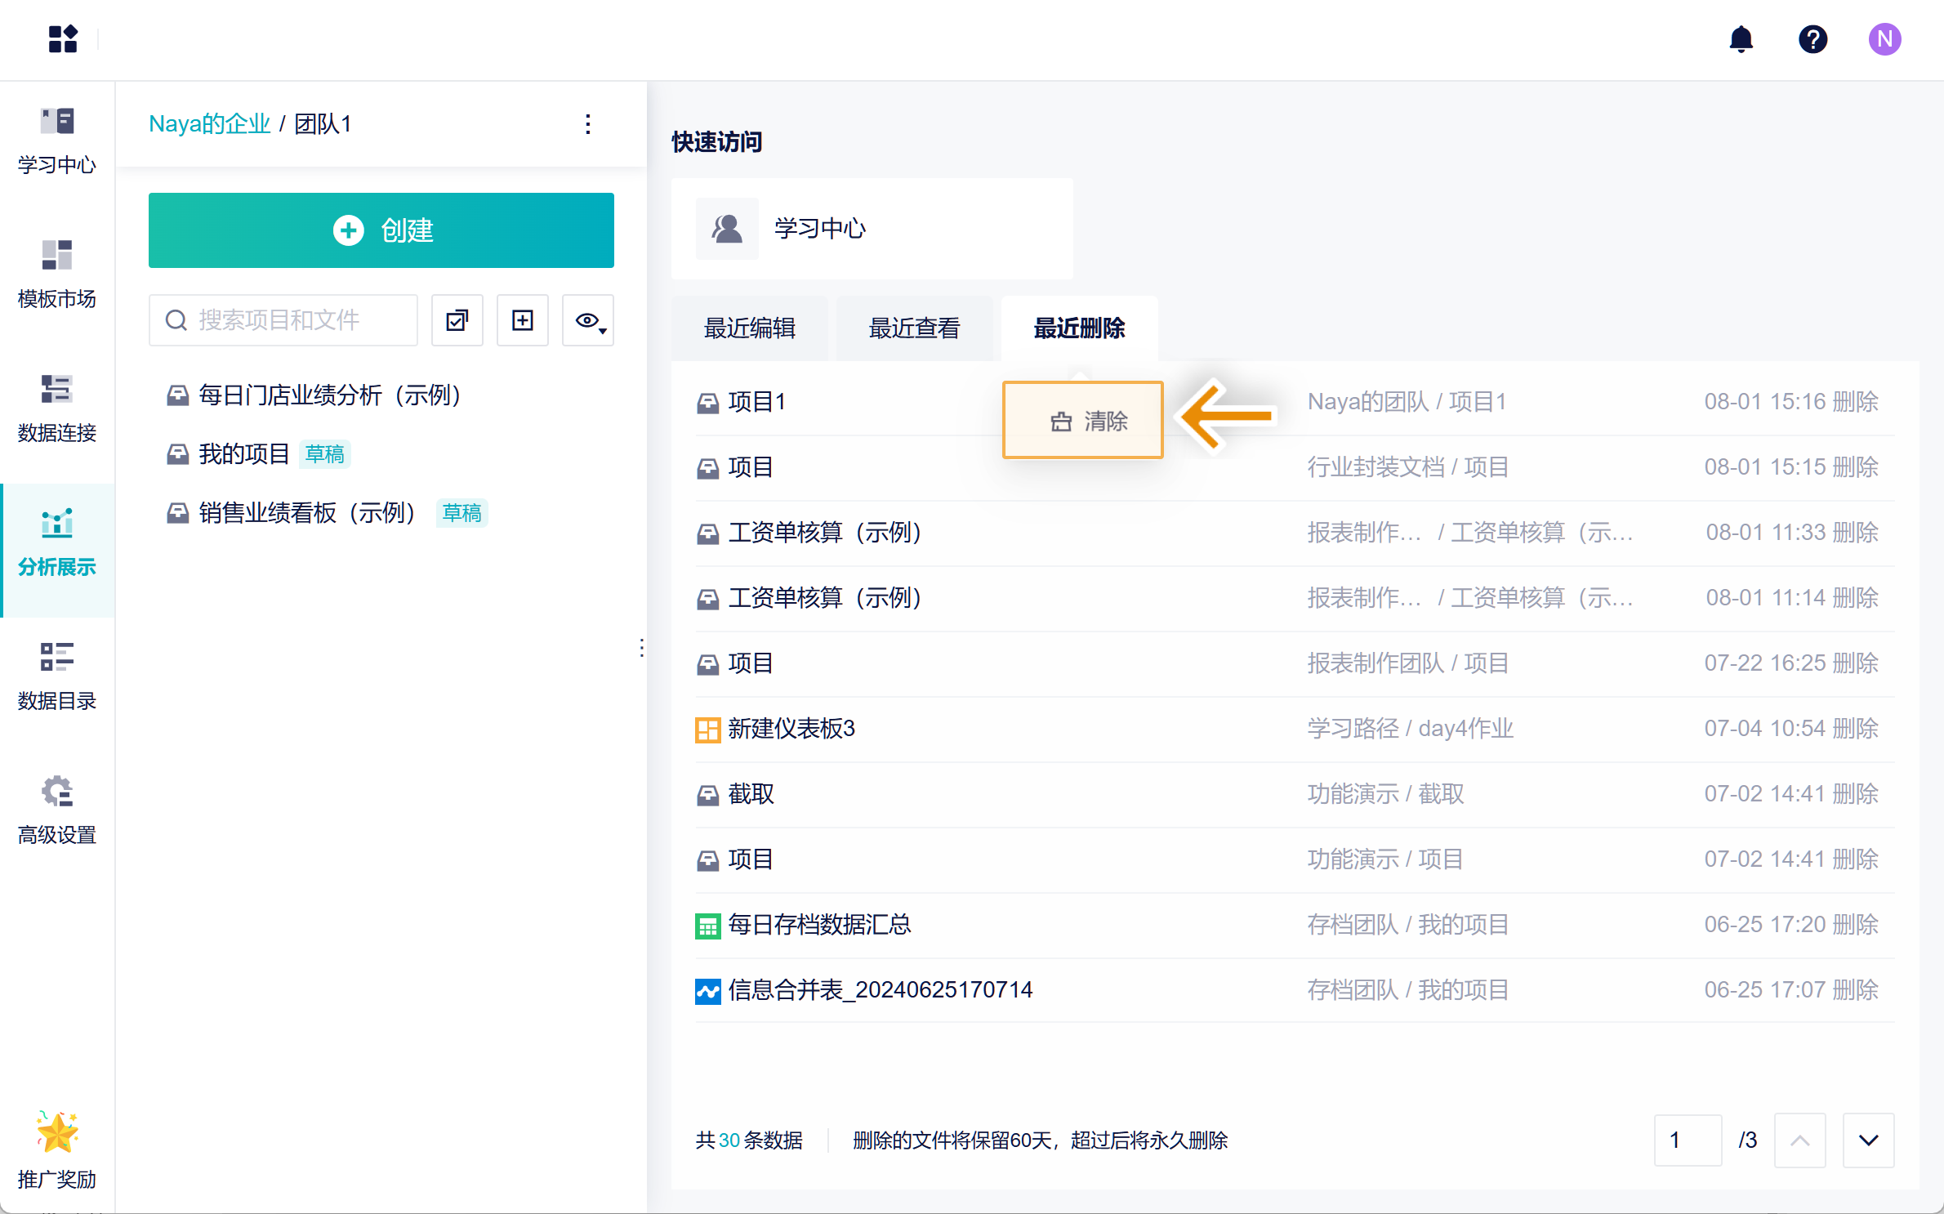
Task: Click the help question mark icon
Action: [x=1812, y=39]
